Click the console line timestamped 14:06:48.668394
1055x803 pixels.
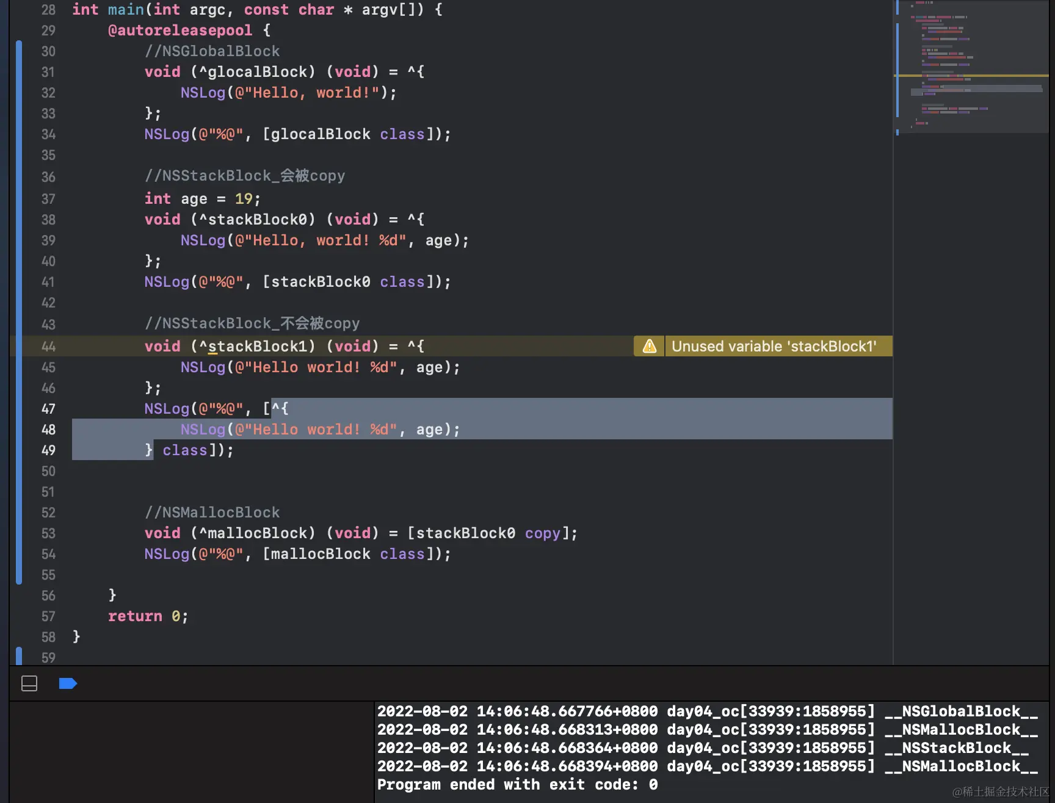click(708, 766)
